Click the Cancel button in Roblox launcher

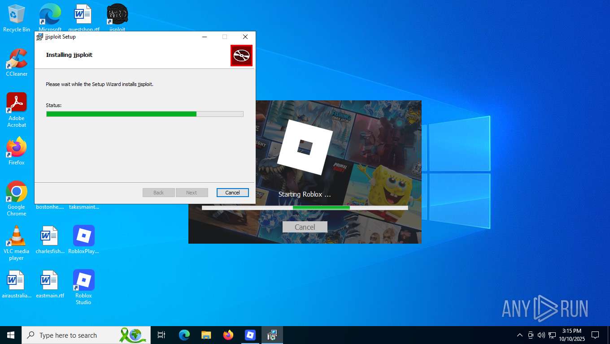(305, 227)
